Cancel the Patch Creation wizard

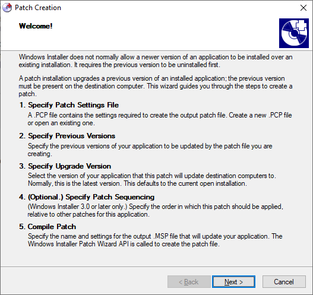284,281
